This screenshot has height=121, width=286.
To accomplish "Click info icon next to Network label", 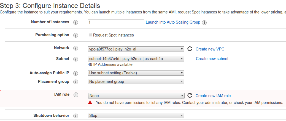I will click(x=75, y=48).
